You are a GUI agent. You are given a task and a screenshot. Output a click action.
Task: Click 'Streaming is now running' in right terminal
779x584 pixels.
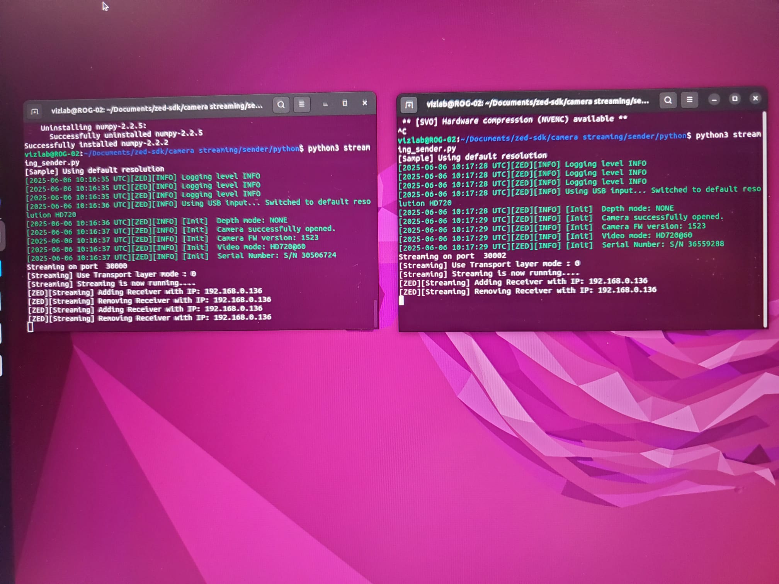[x=489, y=273]
